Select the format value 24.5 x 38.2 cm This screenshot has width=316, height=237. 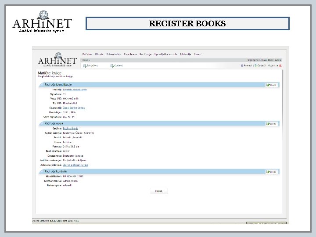(x=71, y=147)
